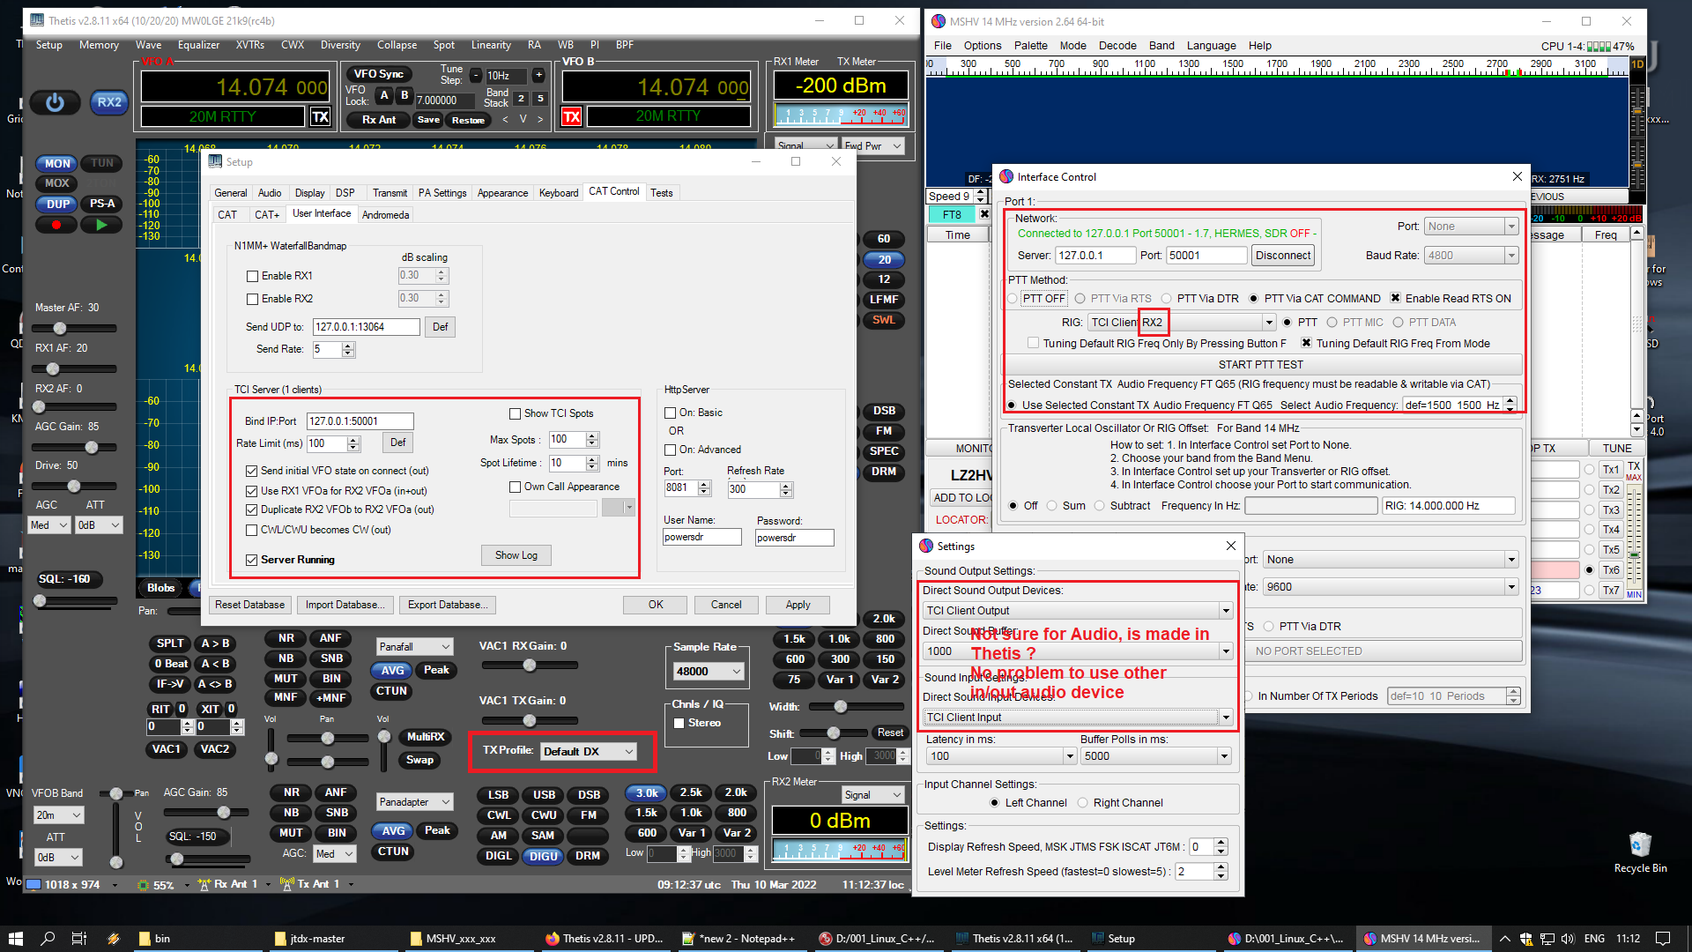Screen dimensions: 1692x952
Task: Open the Sample Rate 48000 dropdown
Action: (709, 672)
